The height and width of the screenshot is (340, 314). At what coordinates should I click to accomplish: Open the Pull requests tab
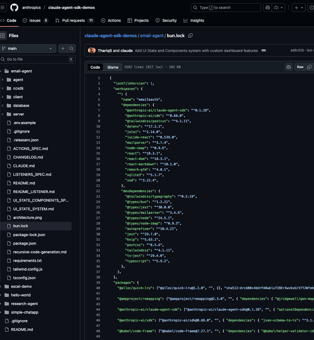(75, 20)
